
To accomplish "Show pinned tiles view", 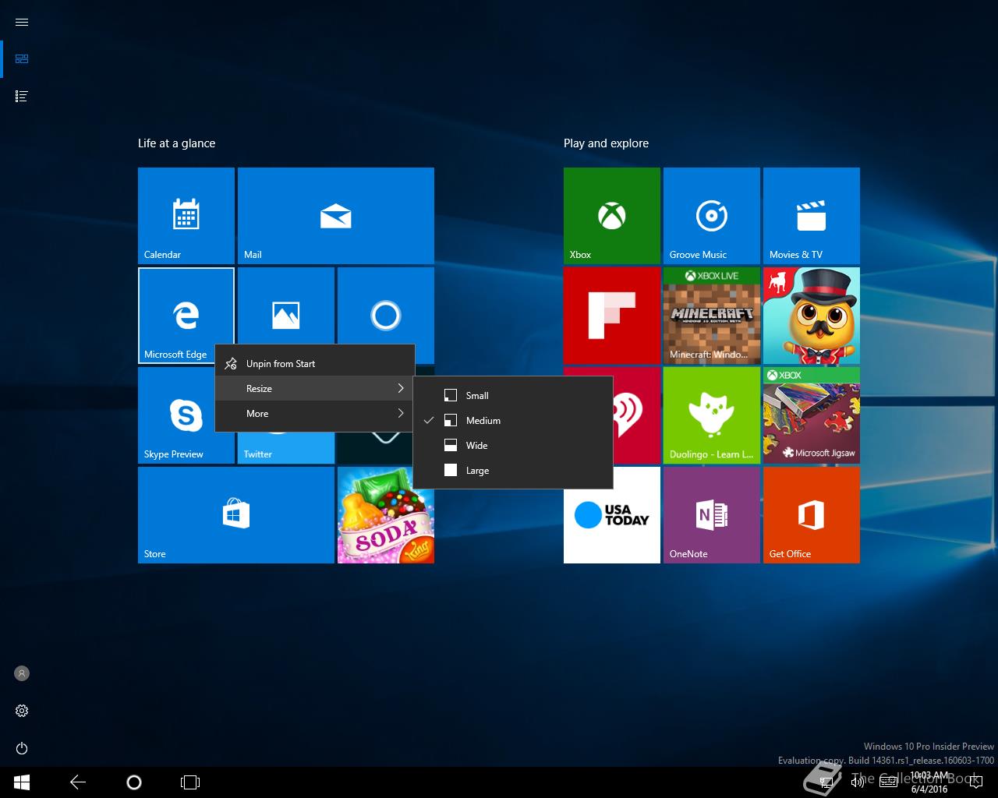I will coord(22,59).
